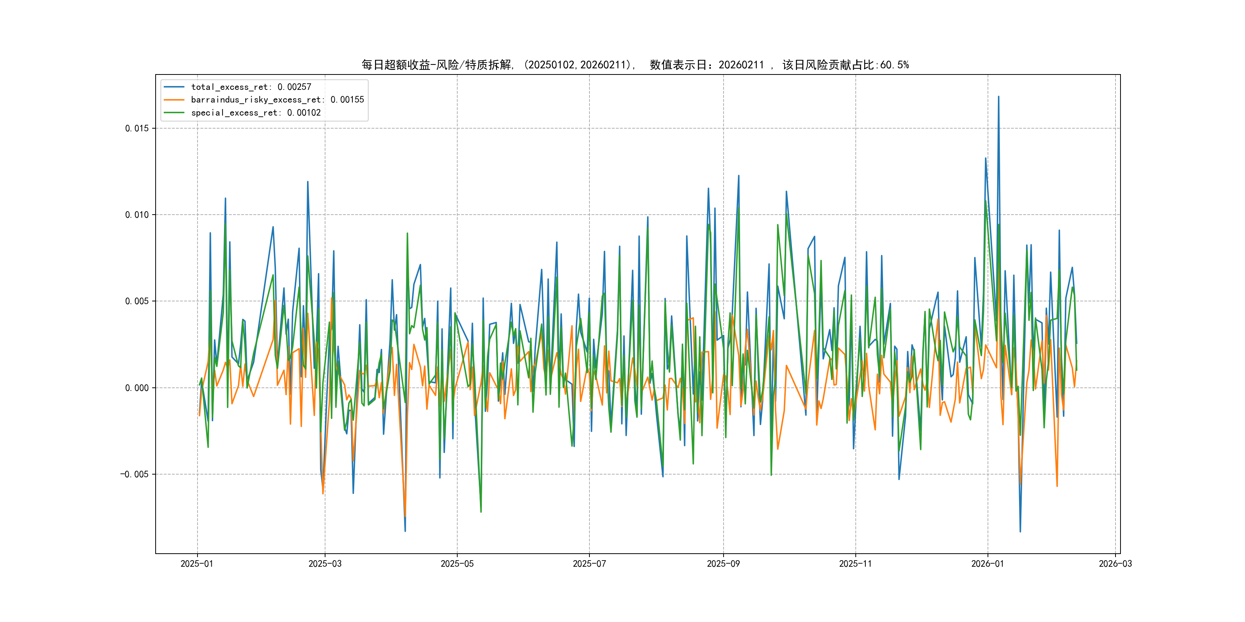Click the 0.005 y-axis tick label
The image size is (1245, 622).
137,301
